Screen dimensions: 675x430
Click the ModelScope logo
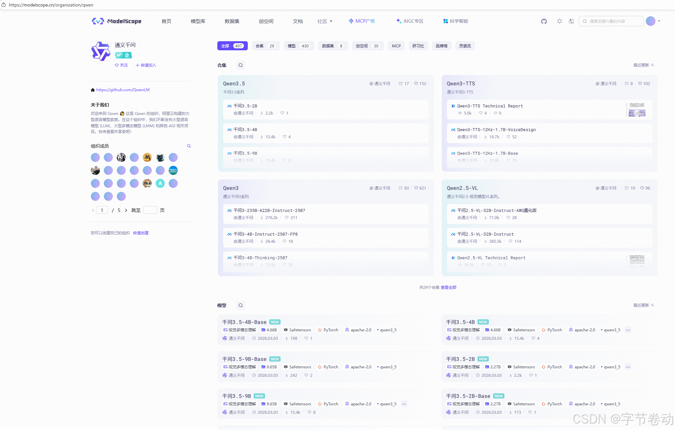pyautogui.click(x=116, y=21)
